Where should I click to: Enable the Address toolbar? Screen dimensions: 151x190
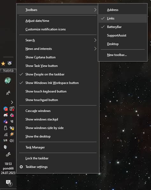(x=123, y=10)
